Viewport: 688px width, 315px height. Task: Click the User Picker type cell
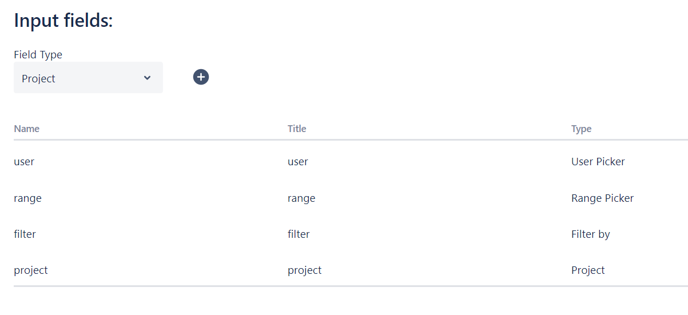click(x=598, y=162)
